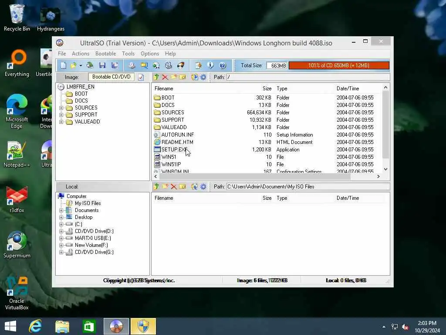Screen dimensions: 446x335
Task: Click down arrow of file list vertical scrollbar
Action: (385, 169)
